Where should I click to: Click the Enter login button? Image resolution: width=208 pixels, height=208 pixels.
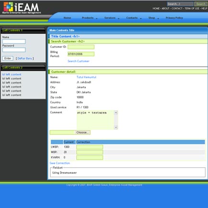8,58
